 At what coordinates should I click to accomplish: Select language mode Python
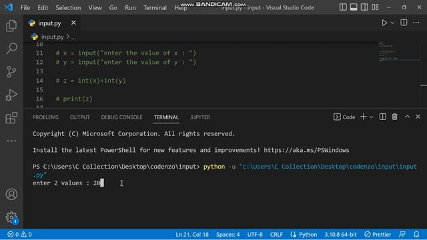304,234
